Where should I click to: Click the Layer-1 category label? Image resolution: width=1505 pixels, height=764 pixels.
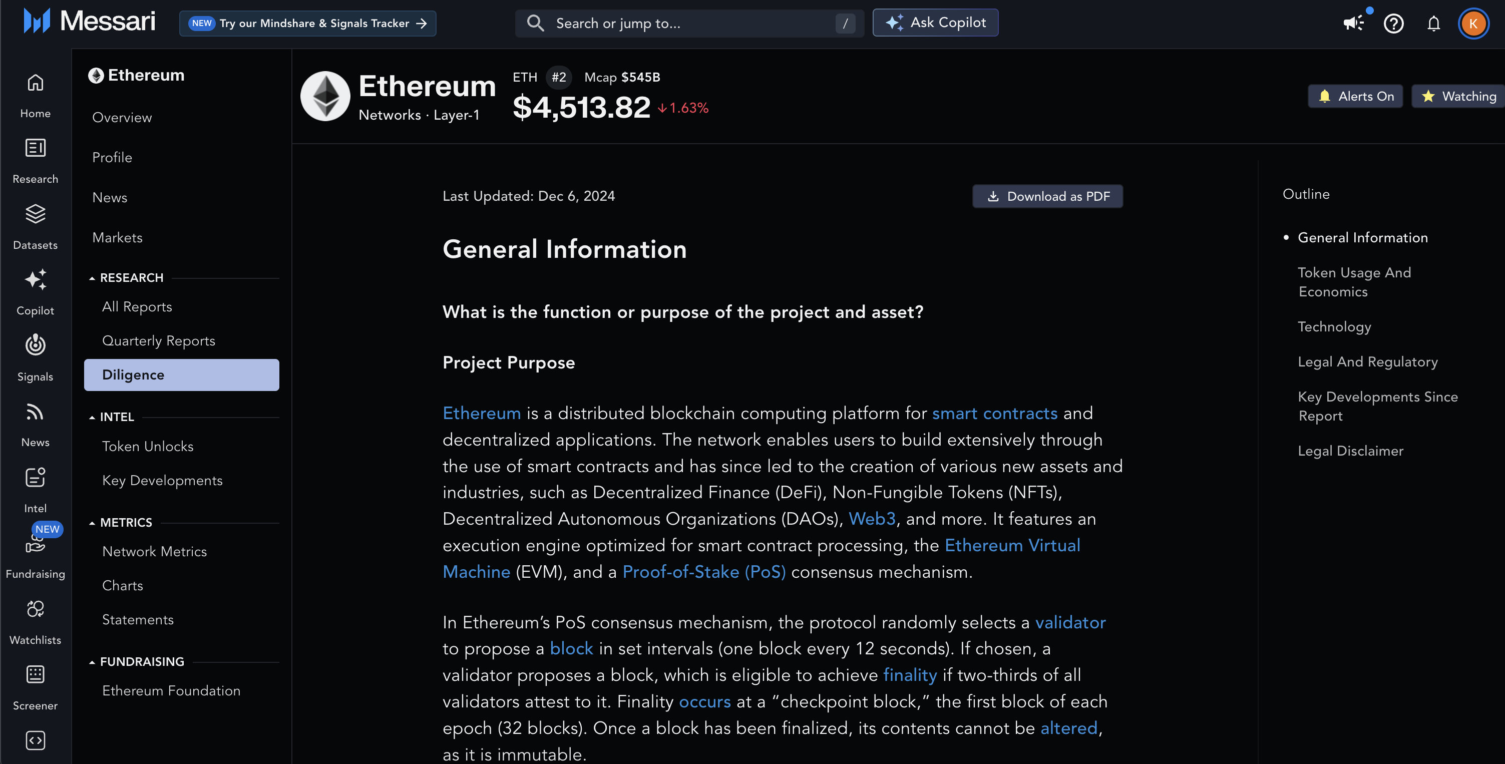pyautogui.click(x=456, y=115)
